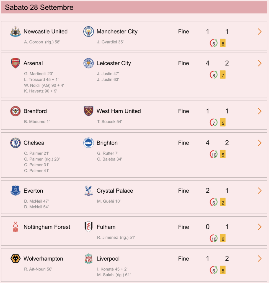Expand Newcastle vs Manchester City match arrow
Screen dimensions: 269x283
coord(260,32)
